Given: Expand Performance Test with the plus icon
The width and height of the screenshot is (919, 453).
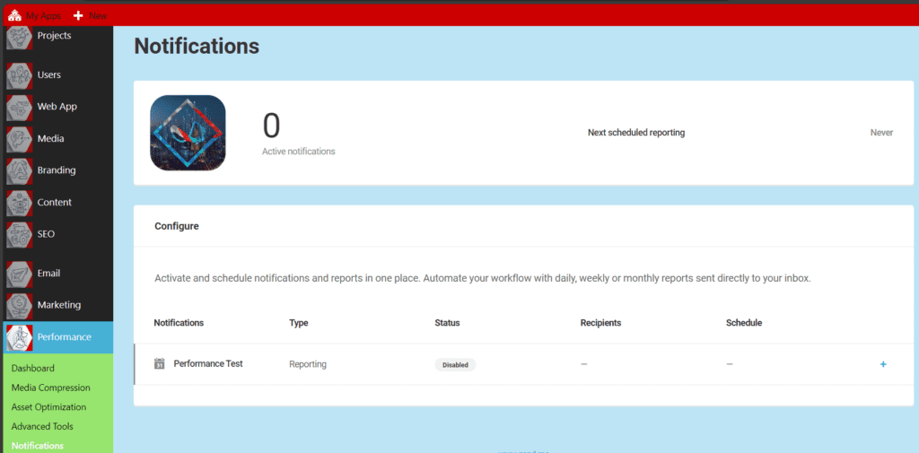Looking at the screenshot, I should coord(883,364).
